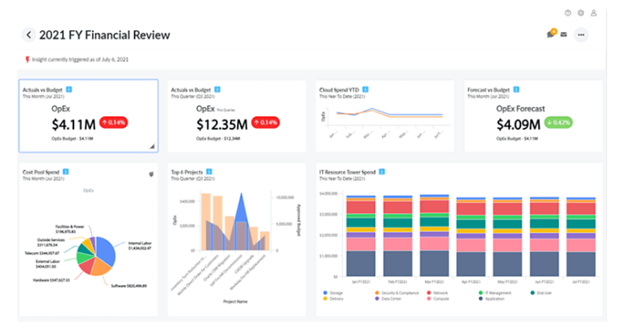Toggle Application series in the legend
Viewport: 624px width, 328px height.
pos(492,298)
